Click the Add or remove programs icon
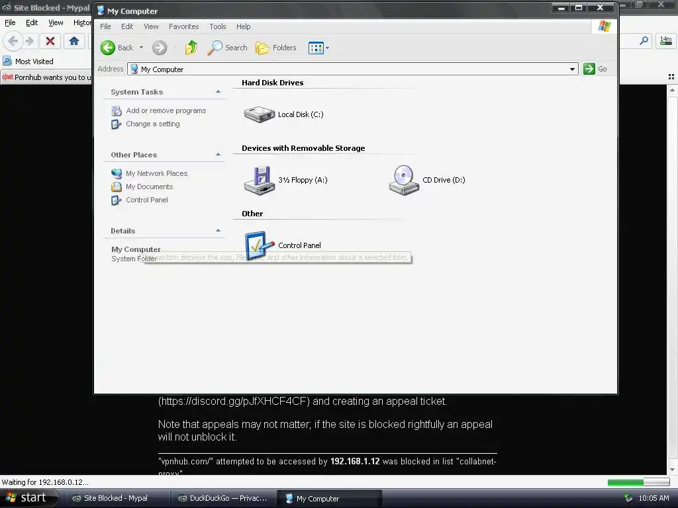Screen dimensions: 678x508 (x=117, y=111)
